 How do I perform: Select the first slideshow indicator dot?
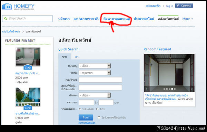164,89
